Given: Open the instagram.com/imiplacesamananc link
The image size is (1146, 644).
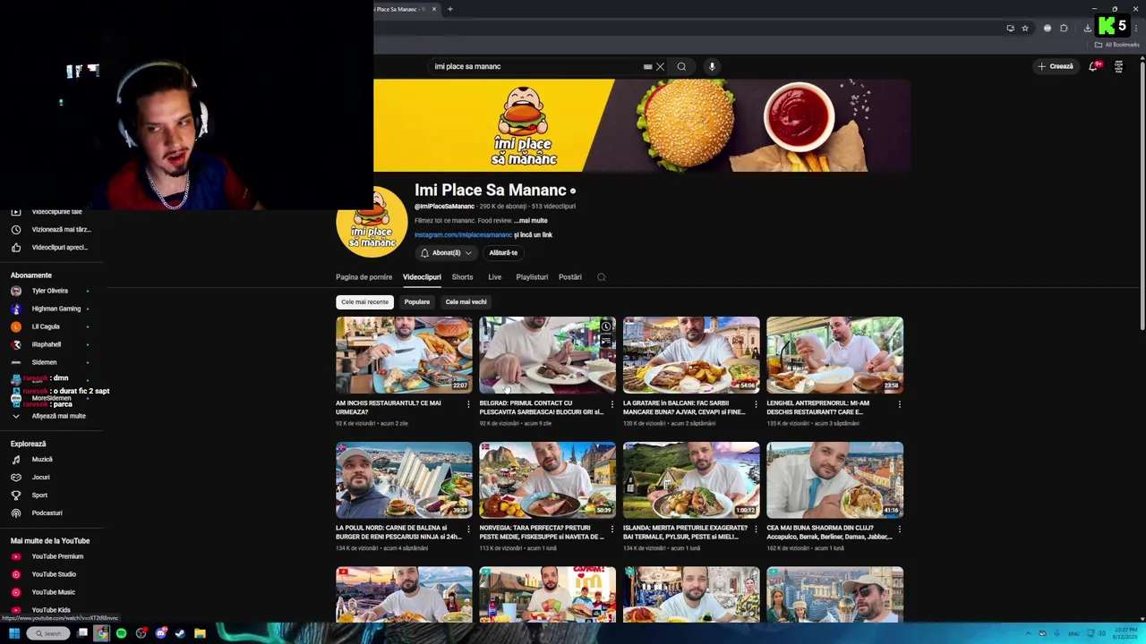Looking at the screenshot, I should tap(463, 234).
